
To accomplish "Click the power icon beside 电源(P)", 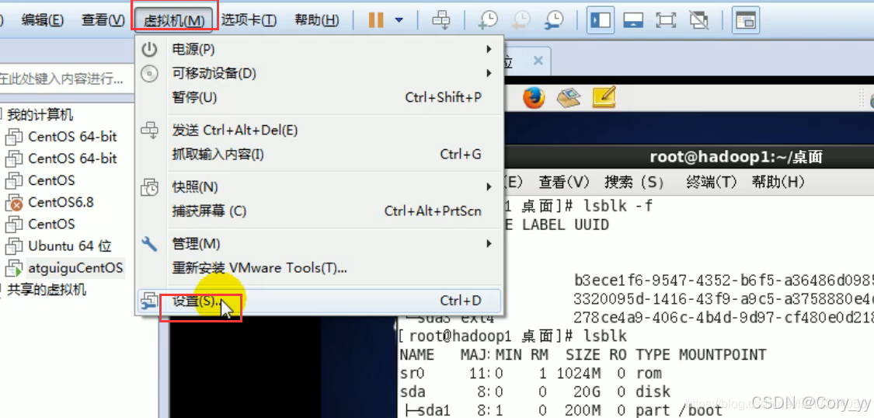I will click(x=149, y=50).
